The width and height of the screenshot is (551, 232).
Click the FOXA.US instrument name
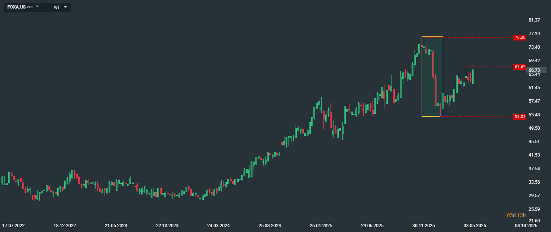coord(16,7)
